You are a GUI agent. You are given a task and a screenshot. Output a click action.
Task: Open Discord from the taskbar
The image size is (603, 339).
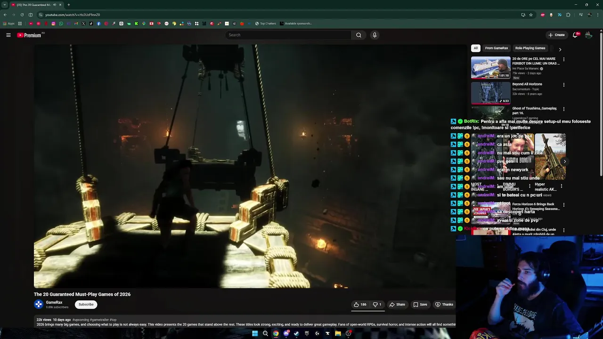click(286, 333)
